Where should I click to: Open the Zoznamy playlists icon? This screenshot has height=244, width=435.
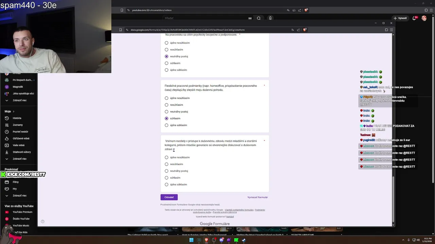click(6, 125)
